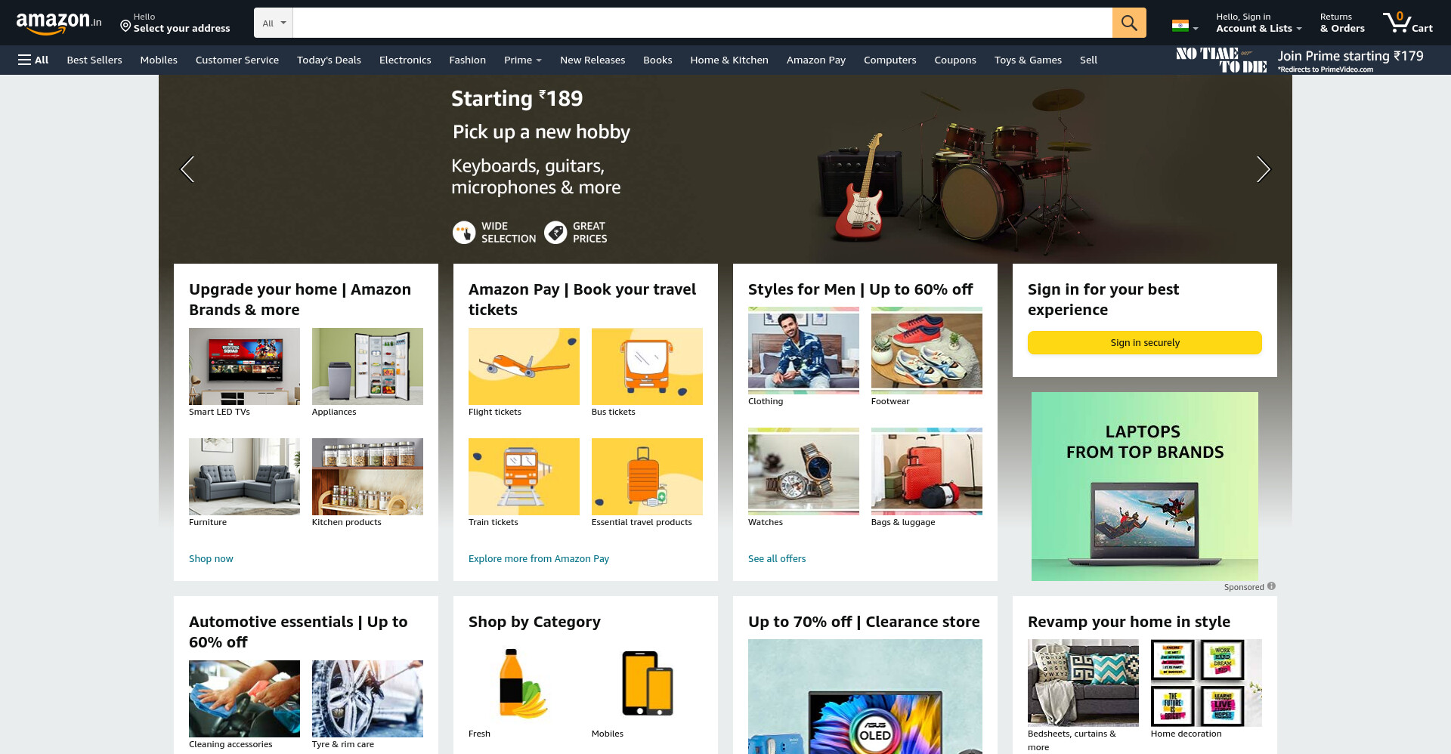
Task: Open the Watches thumbnail
Action: point(803,471)
